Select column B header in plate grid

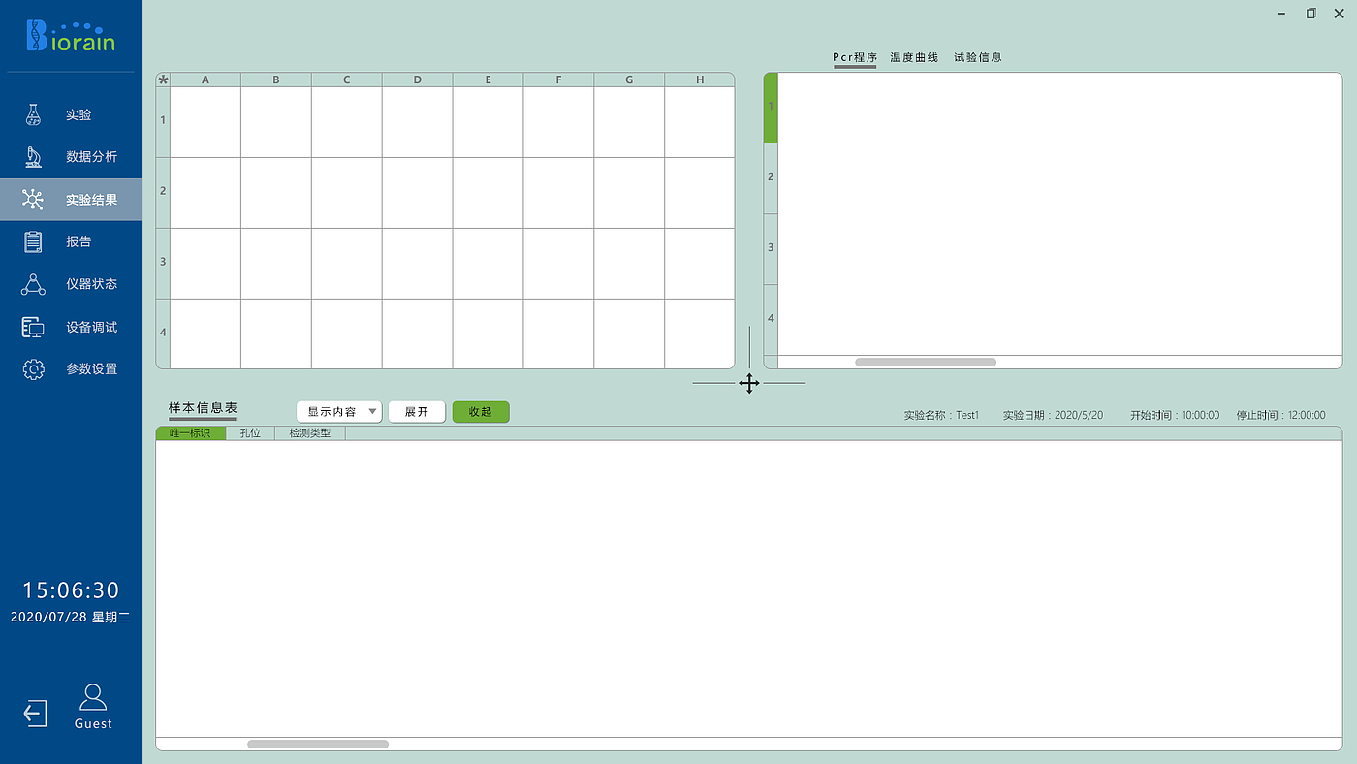click(276, 80)
